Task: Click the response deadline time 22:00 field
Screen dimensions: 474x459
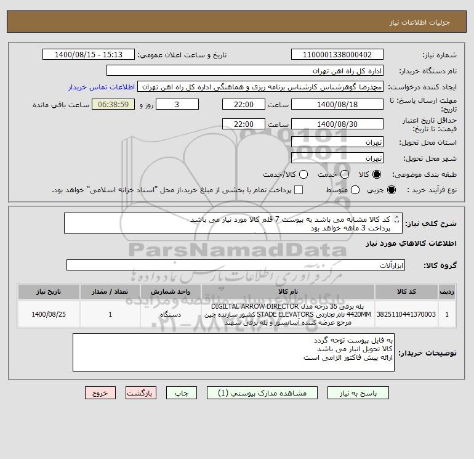Action: coord(244,104)
